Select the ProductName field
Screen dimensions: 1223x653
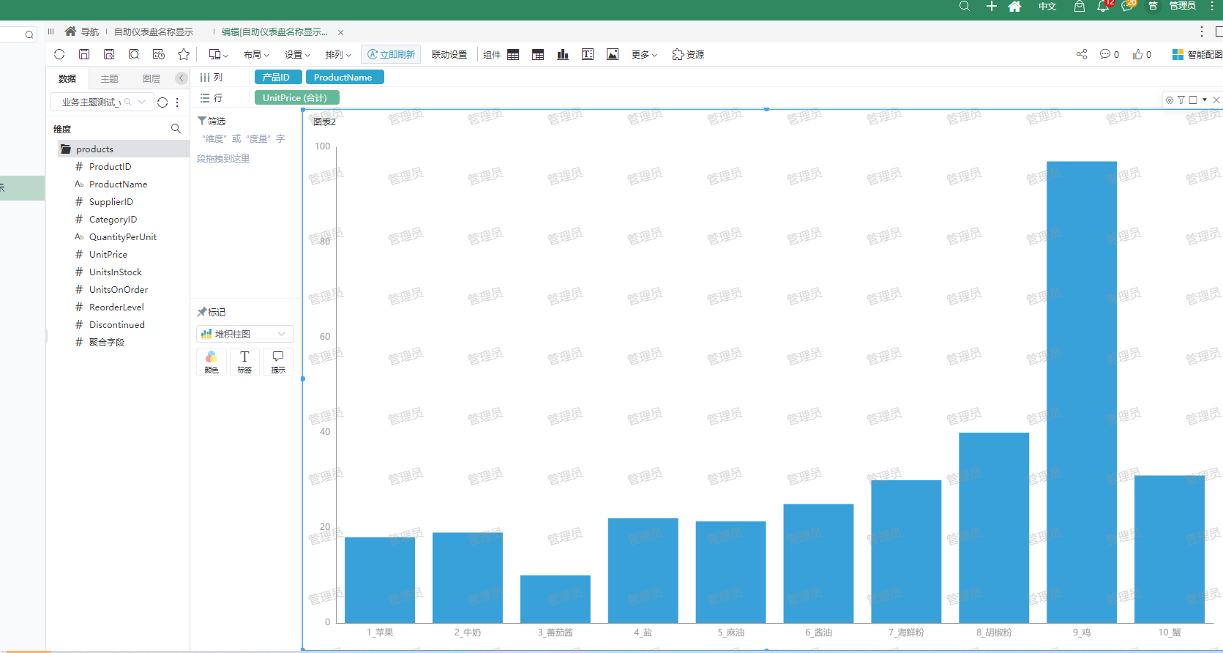118,184
